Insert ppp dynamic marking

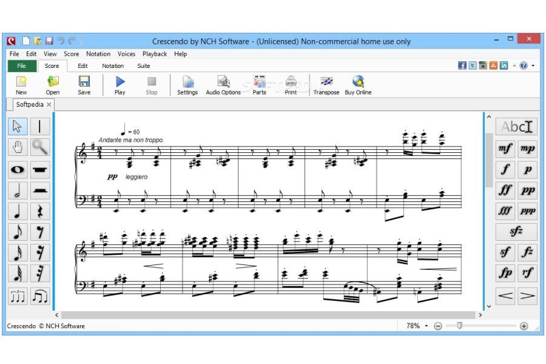coord(528,211)
